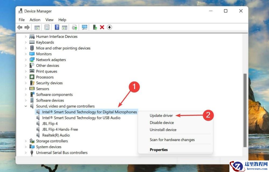Expand the Network adapters category

point(26,60)
